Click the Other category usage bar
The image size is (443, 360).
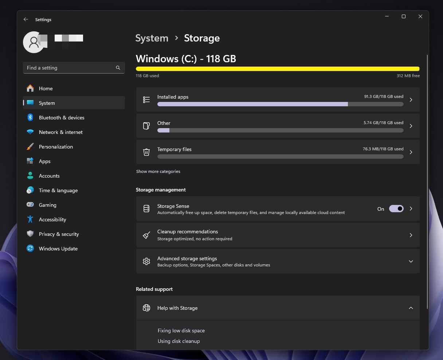(x=281, y=130)
